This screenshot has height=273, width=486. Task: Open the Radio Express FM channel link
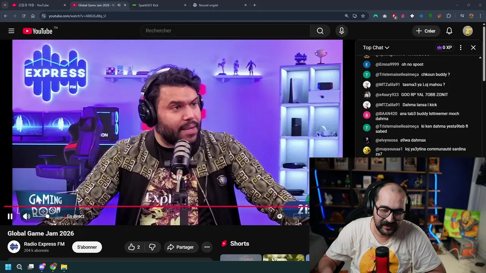tap(44, 244)
